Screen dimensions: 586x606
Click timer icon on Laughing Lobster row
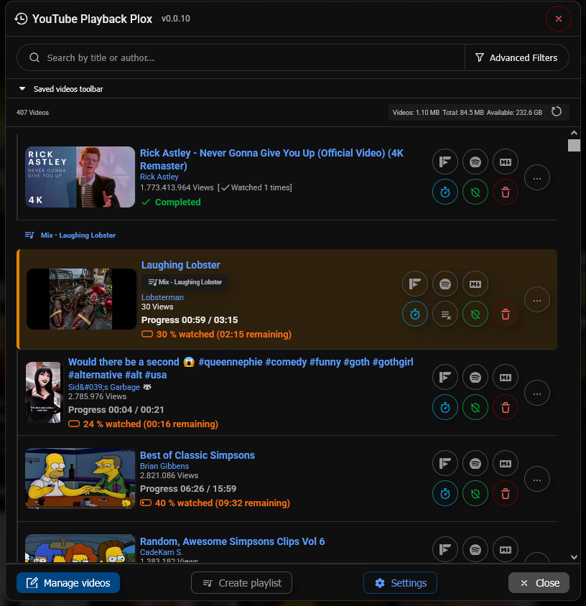(415, 314)
